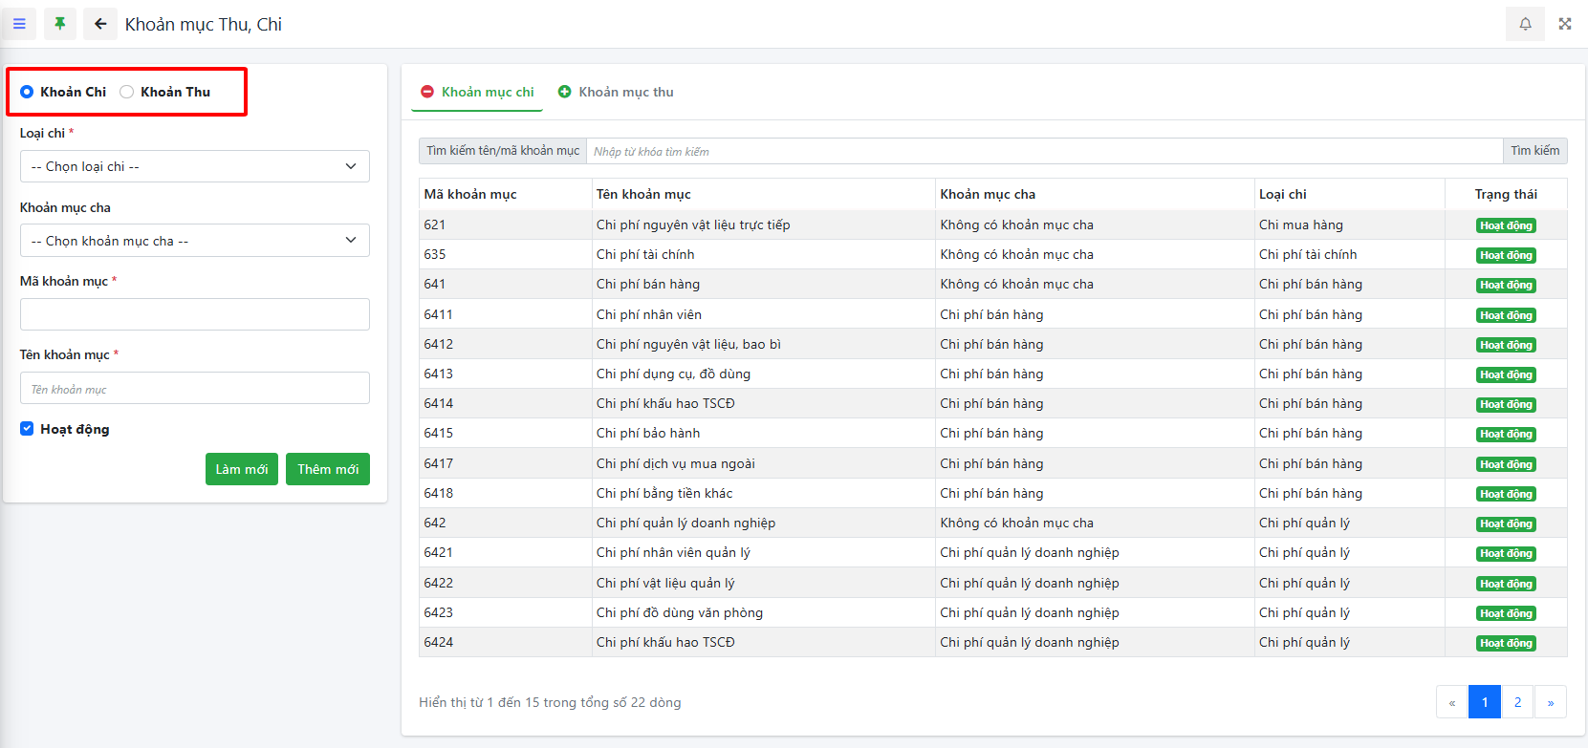1588x748 pixels.
Task: Expand the Chọn loại chi dropdown
Action: 194,166
